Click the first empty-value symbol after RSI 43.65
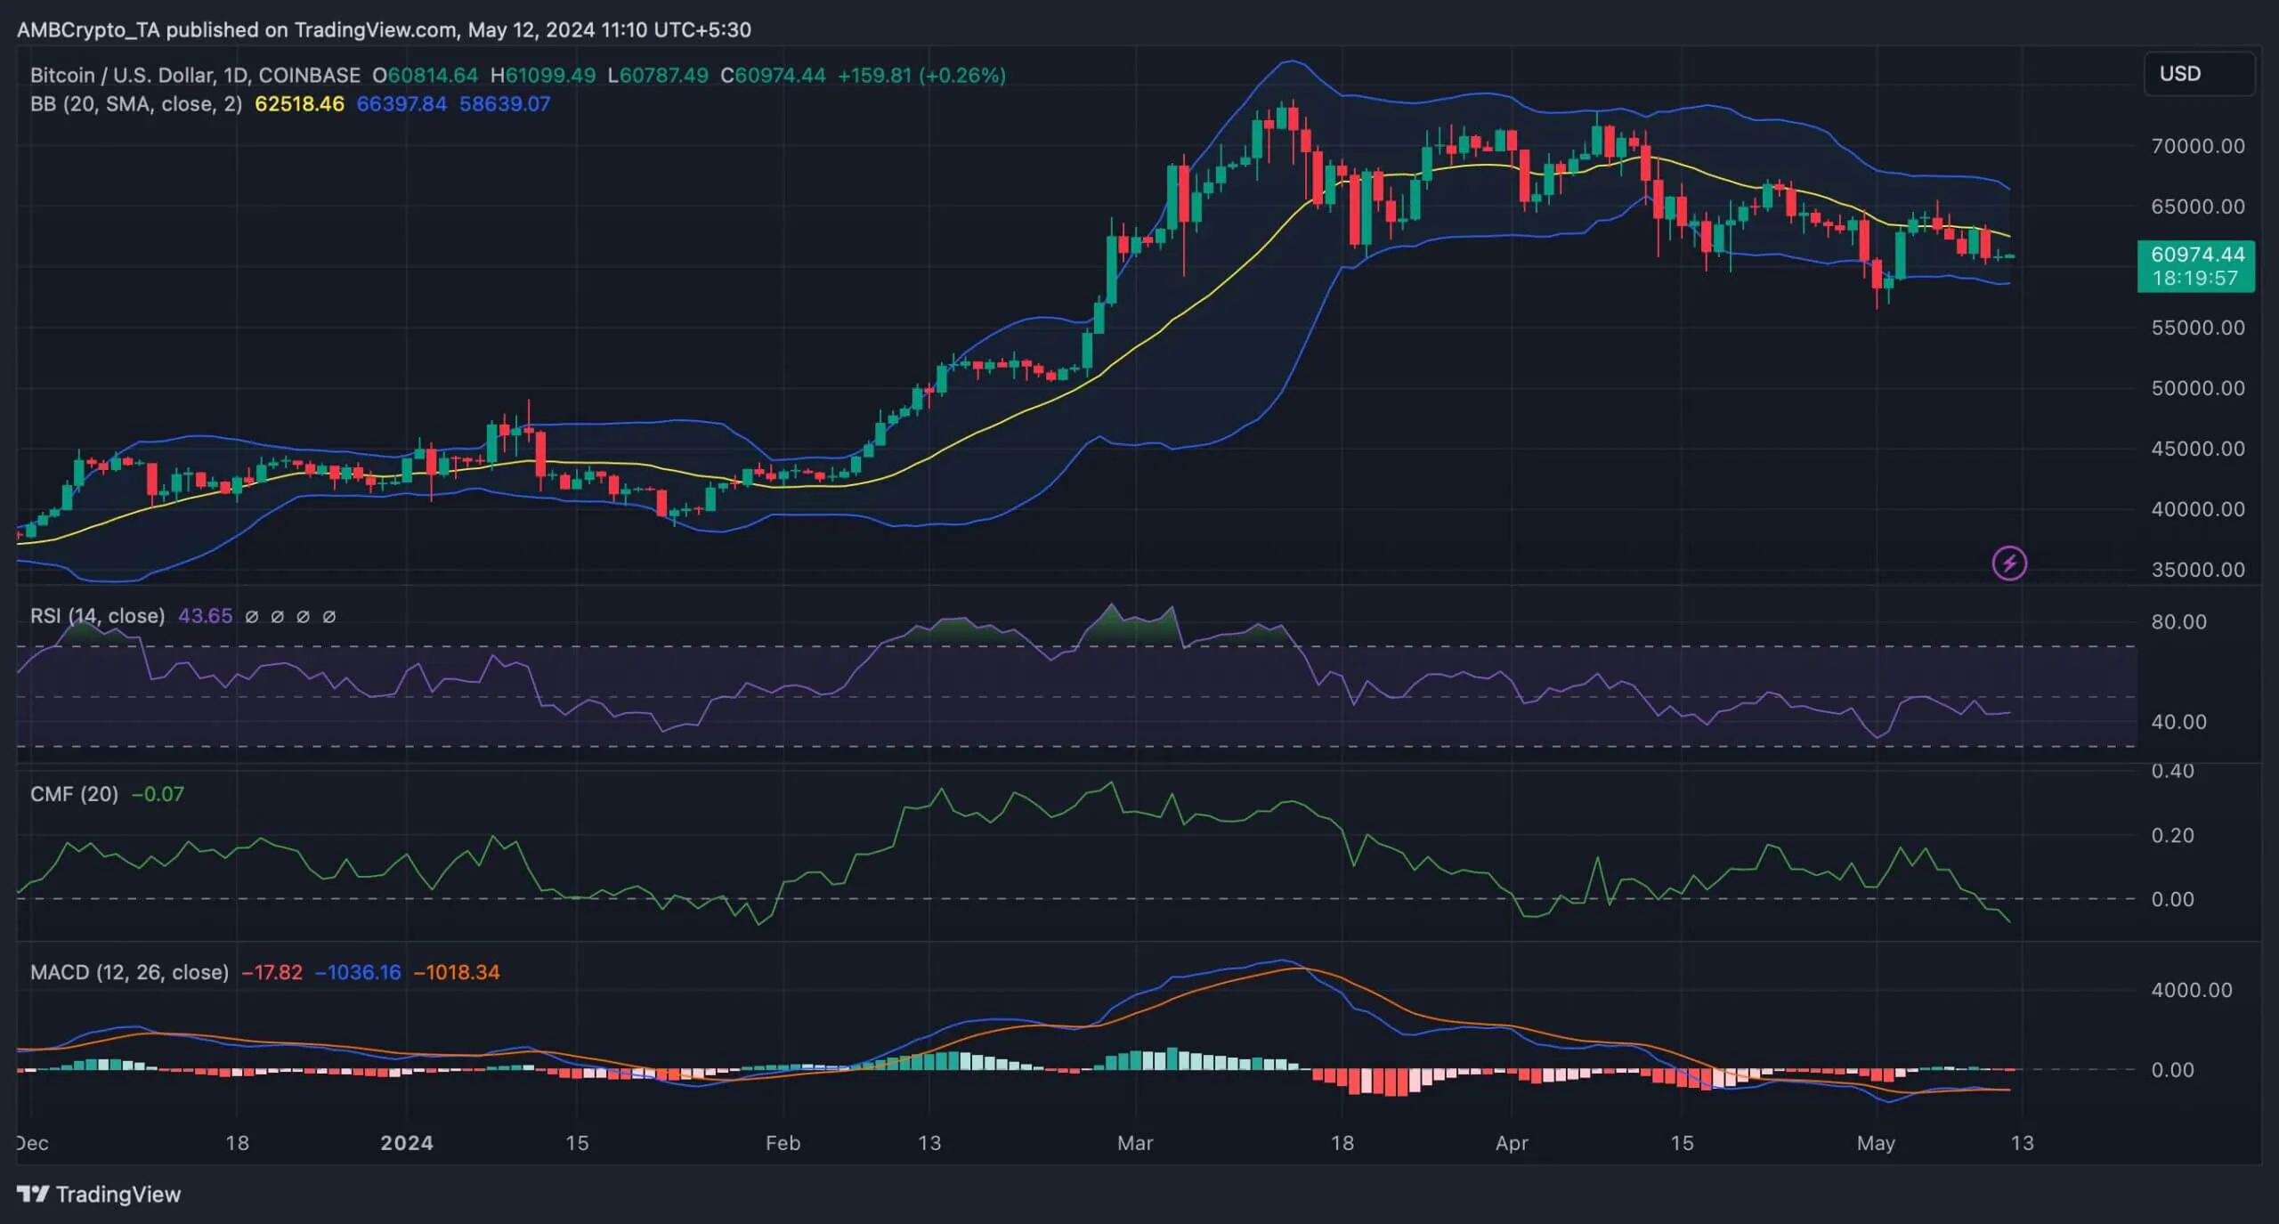The image size is (2279, 1224). [252, 617]
